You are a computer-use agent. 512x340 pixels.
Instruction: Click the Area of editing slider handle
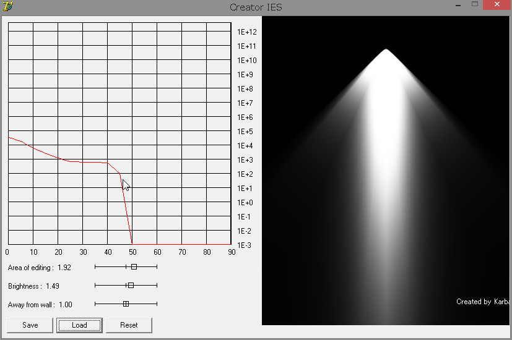click(x=134, y=266)
